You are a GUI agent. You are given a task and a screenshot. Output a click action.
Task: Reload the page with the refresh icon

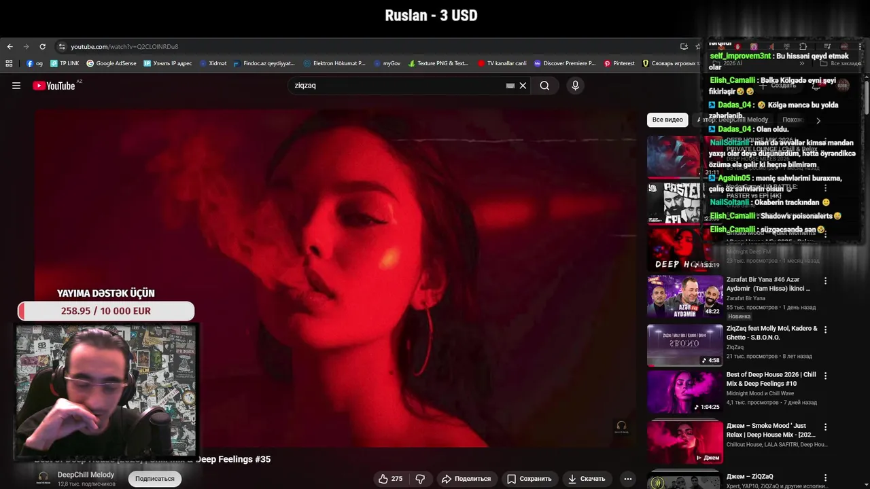(42, 47)
